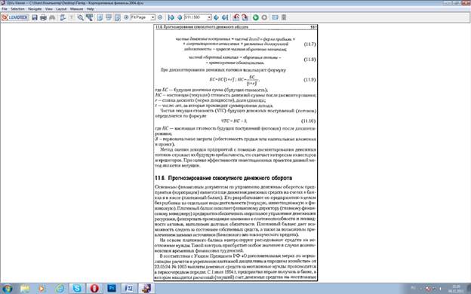This screenshot has width=471, height=294.
Task: Open search with the binoculars icon
Action: click(x=52, y=17)
